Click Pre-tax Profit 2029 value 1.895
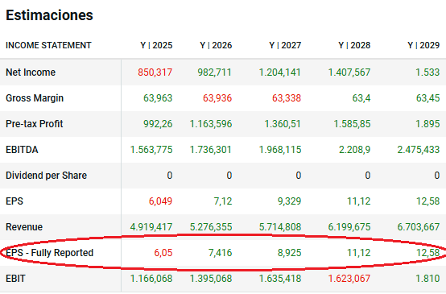Image resolution: width=446 pixels, height=294 pixels. pyautogui.click(x=427, y=124)
